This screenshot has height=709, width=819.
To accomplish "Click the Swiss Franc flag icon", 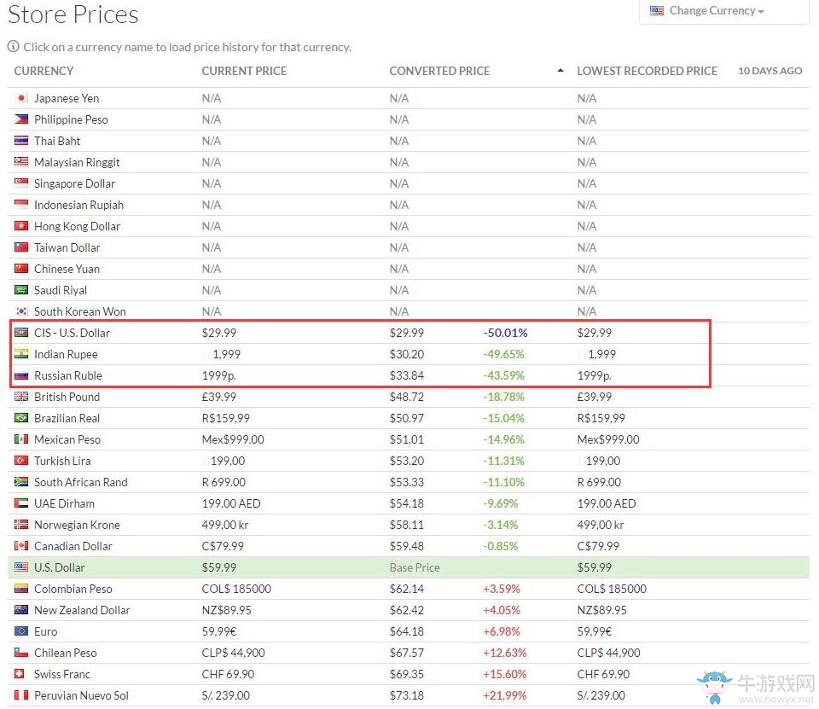I will pyautogui.click(x=21, y=674).
